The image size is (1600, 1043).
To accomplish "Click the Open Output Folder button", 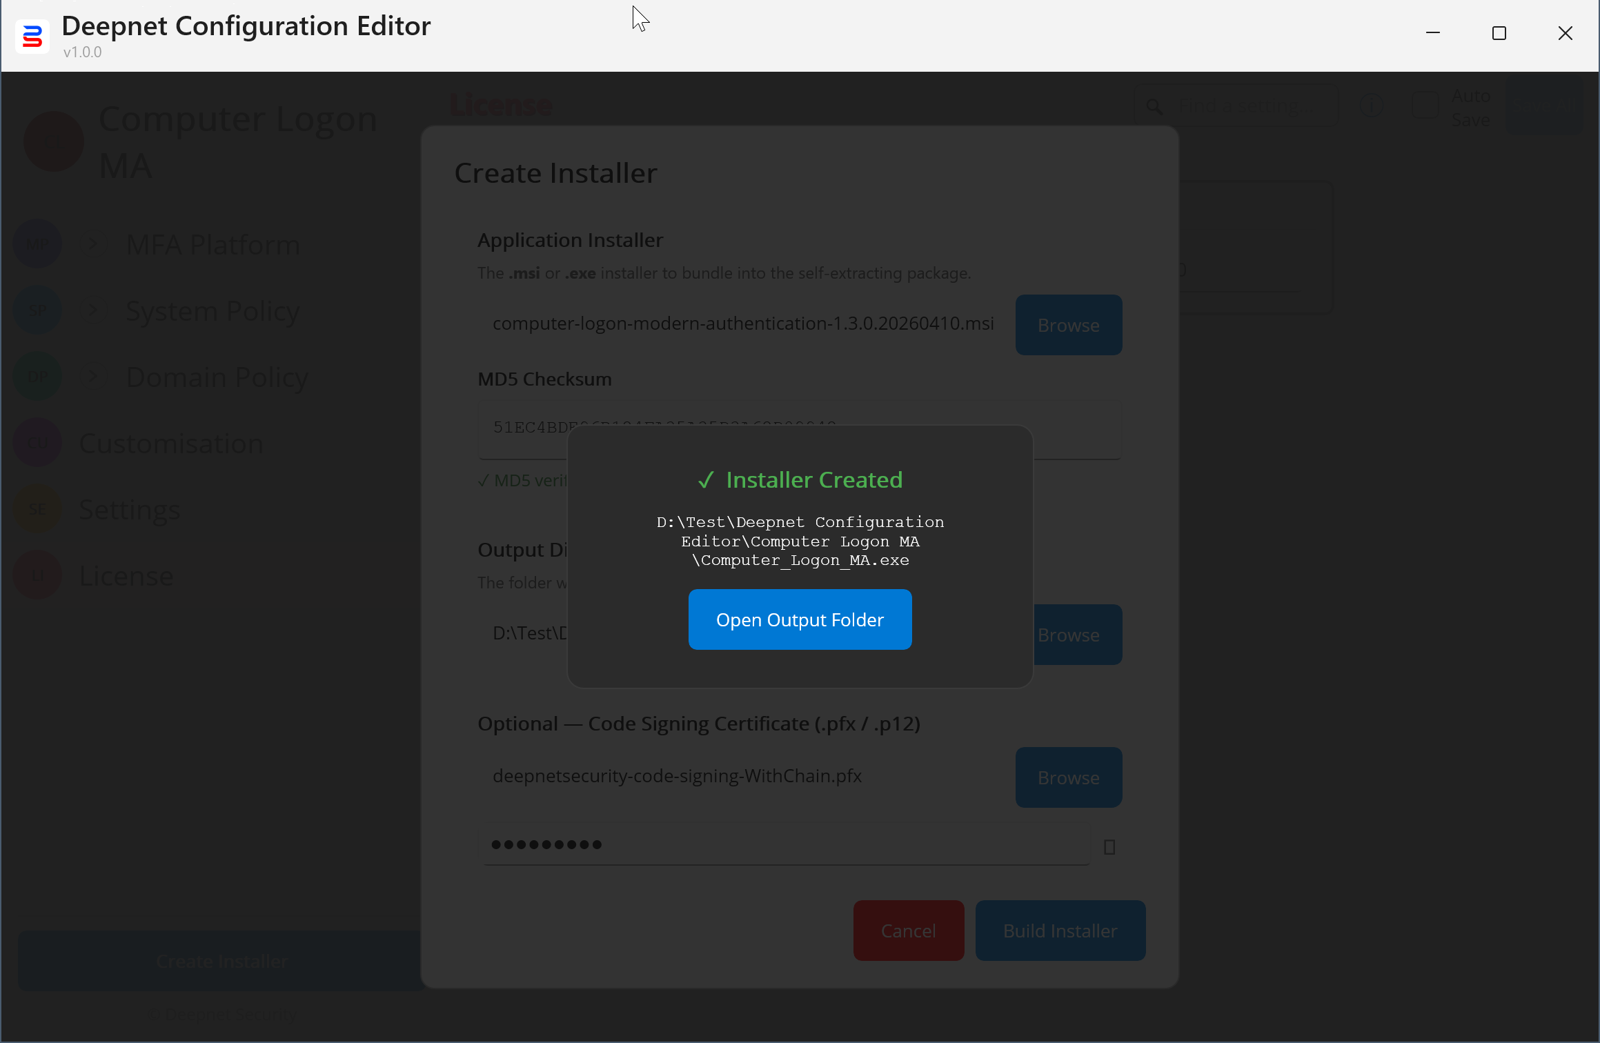I will click(x=800, y=619).
